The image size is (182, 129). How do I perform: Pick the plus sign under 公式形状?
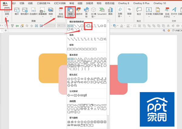(x=69, y=95)
